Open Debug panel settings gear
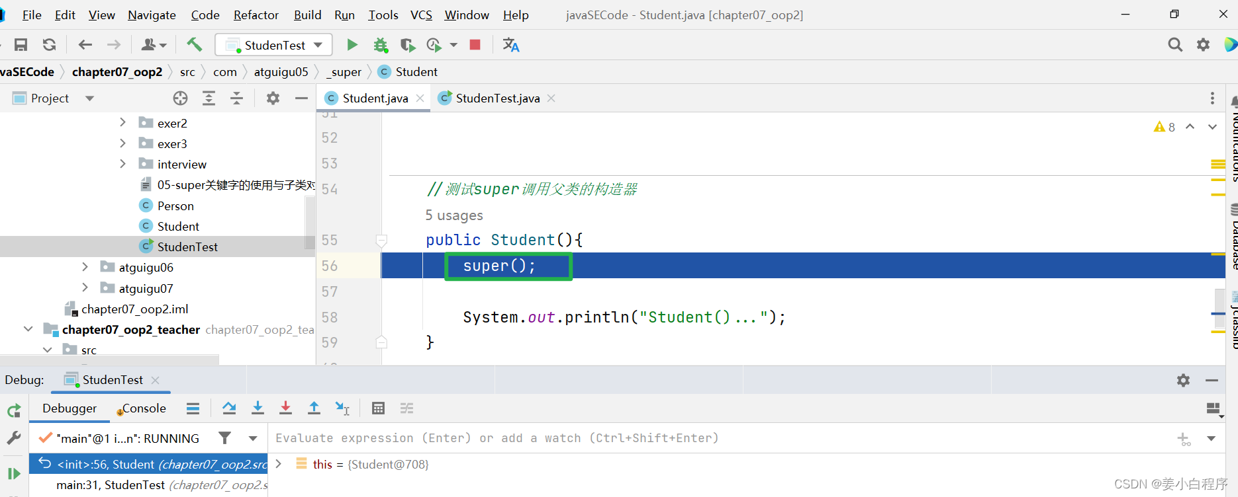 1183,380
